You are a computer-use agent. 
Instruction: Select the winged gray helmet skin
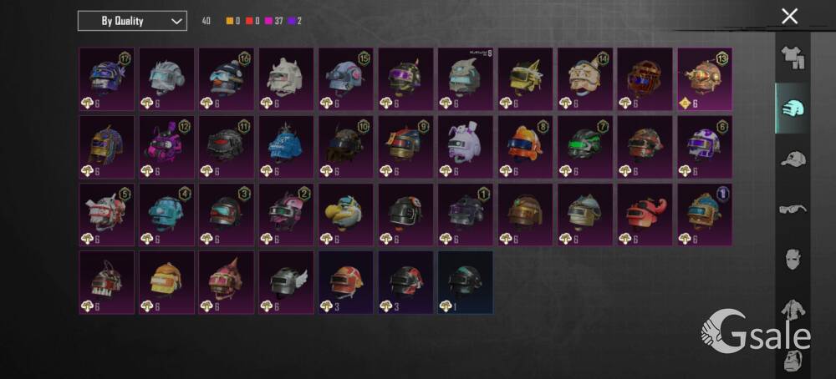point(286,282)
